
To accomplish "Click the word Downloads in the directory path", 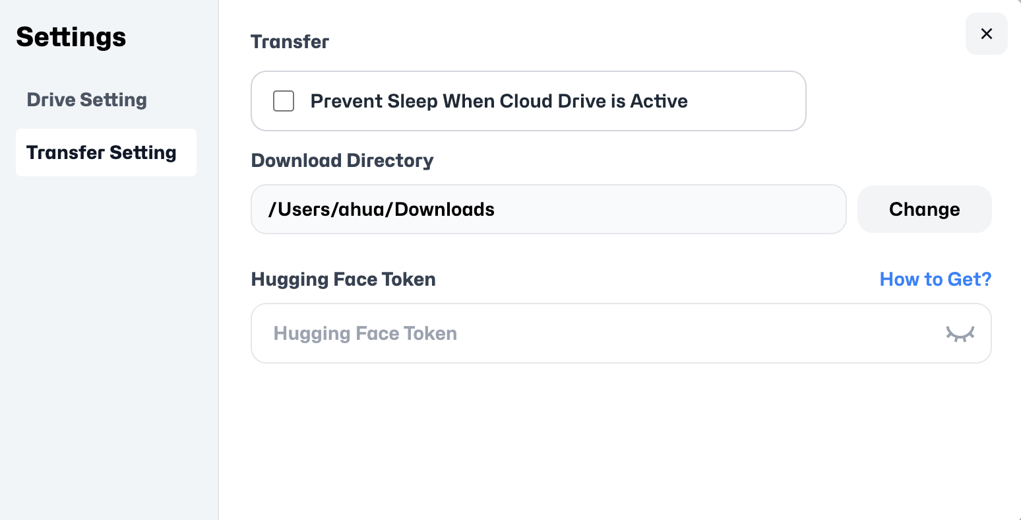I will click(445, 209).
